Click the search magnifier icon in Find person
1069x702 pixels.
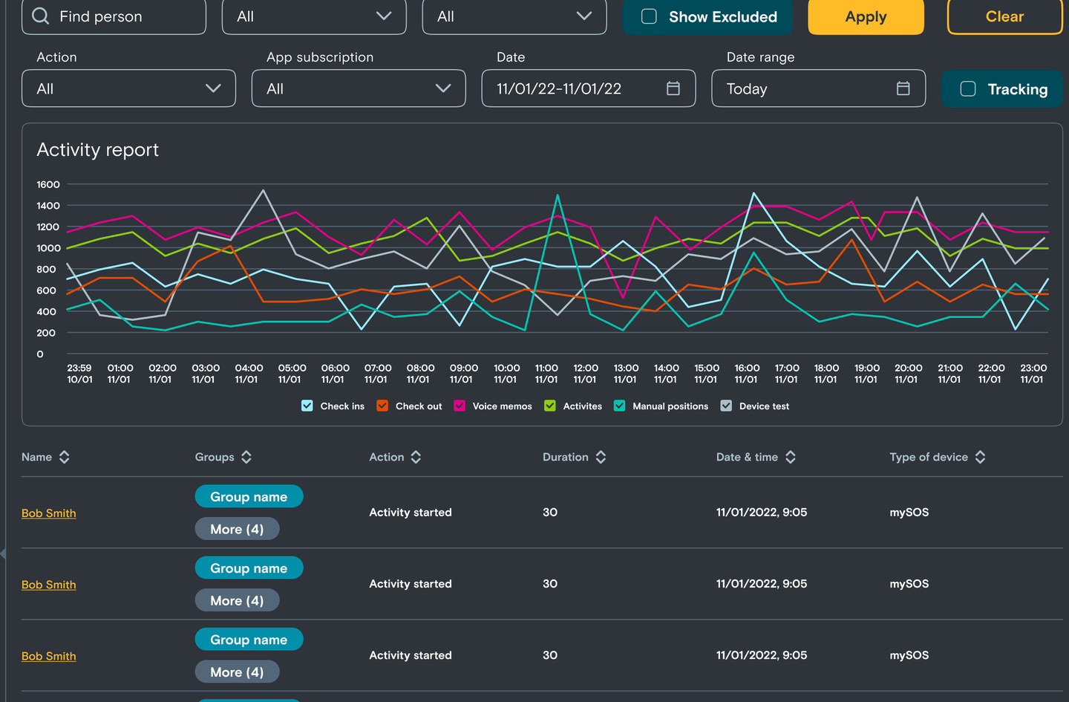(x=41, y=16)
